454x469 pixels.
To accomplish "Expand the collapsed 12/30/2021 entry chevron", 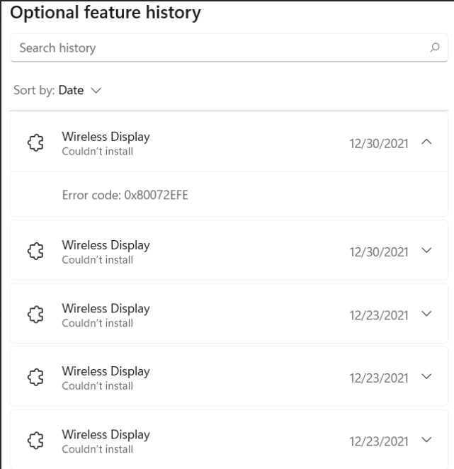I will (426, 252).
